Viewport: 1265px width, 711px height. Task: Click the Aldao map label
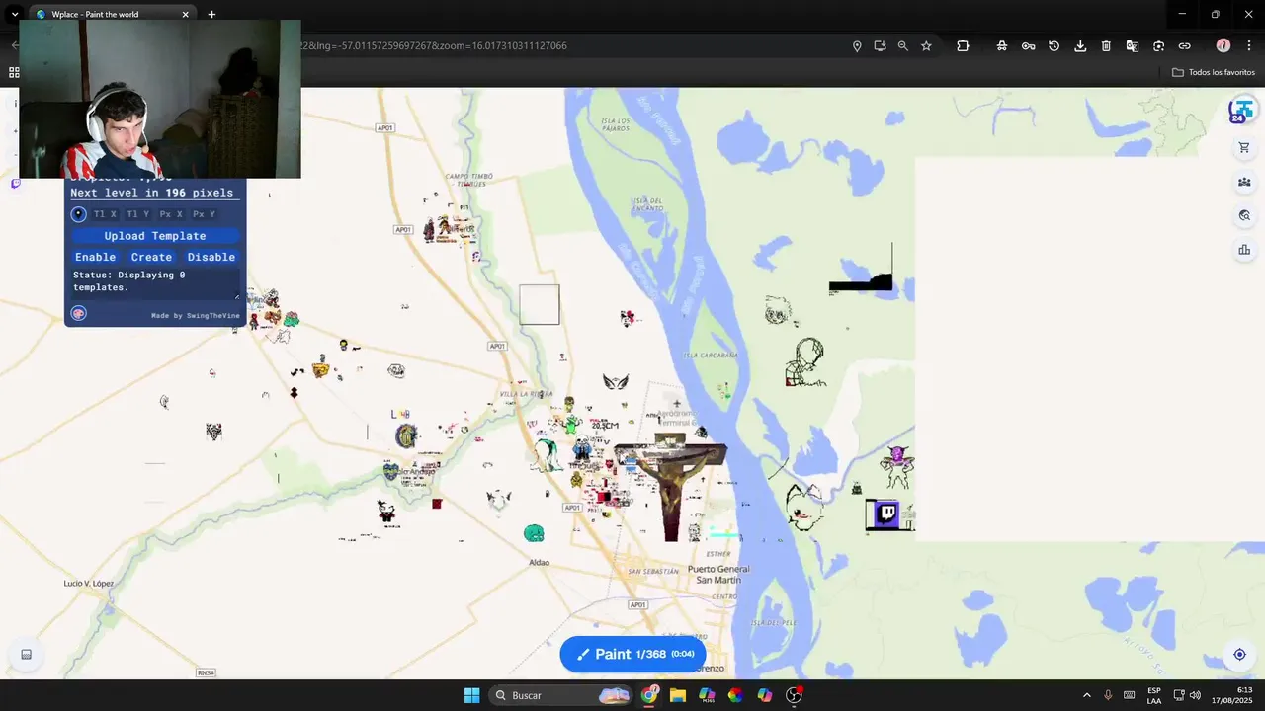539,562
